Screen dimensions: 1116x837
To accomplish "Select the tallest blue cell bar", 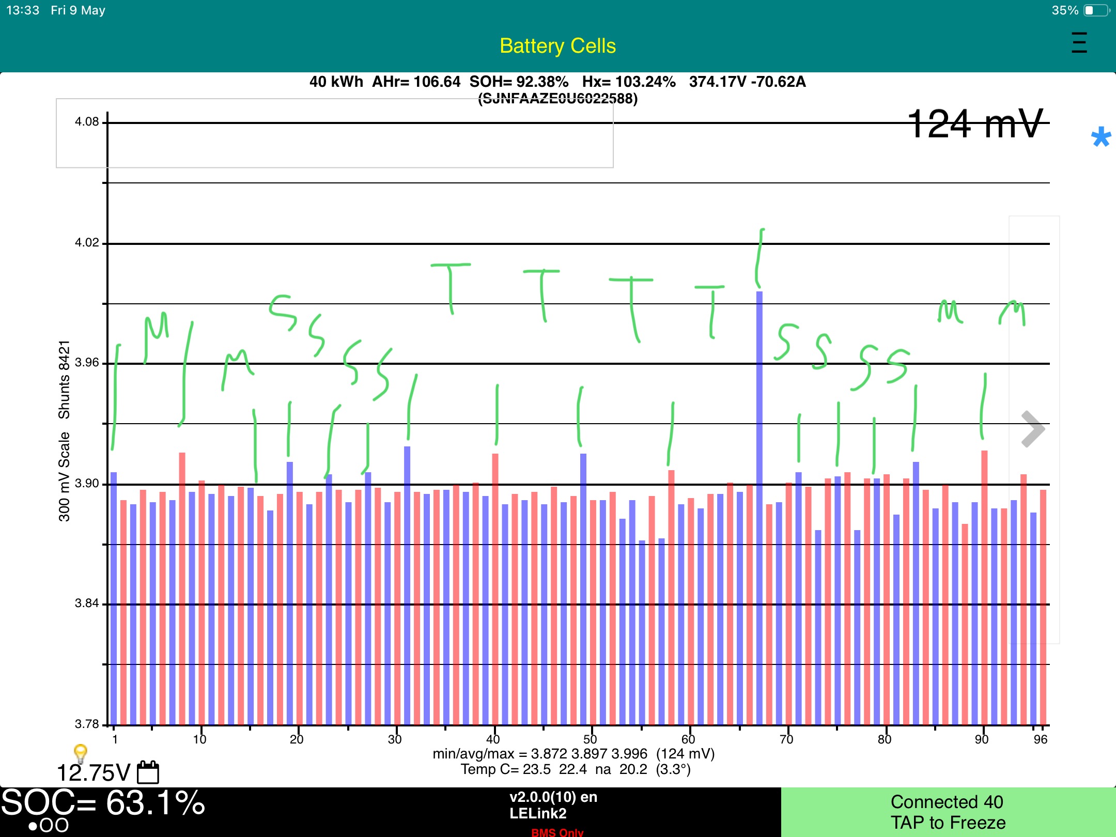I will 759,506.
